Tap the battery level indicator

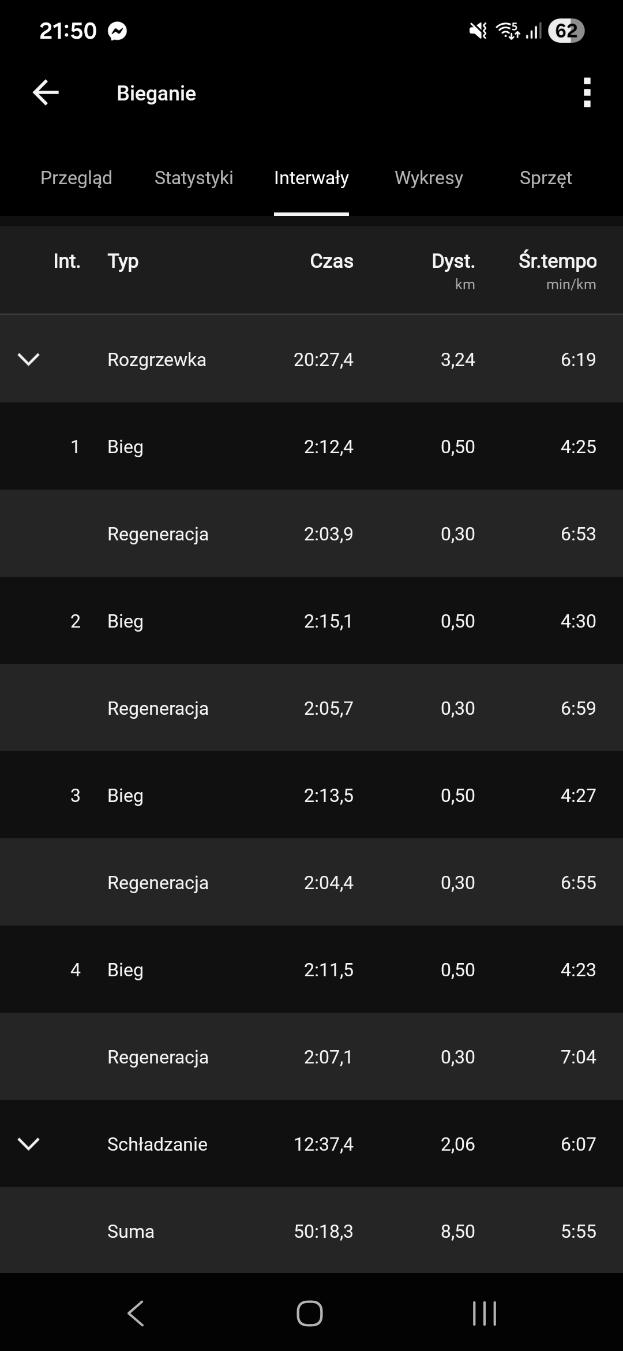pos(566,31)
